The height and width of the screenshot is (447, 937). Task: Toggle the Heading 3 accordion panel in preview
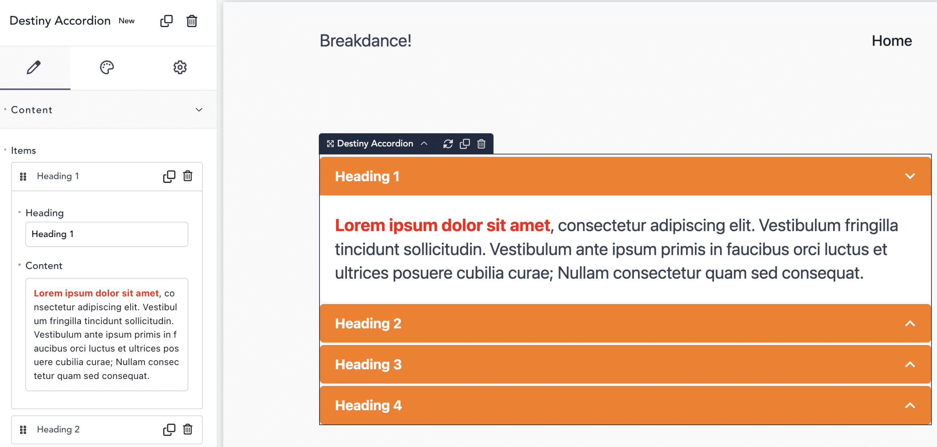pos(625,364)
